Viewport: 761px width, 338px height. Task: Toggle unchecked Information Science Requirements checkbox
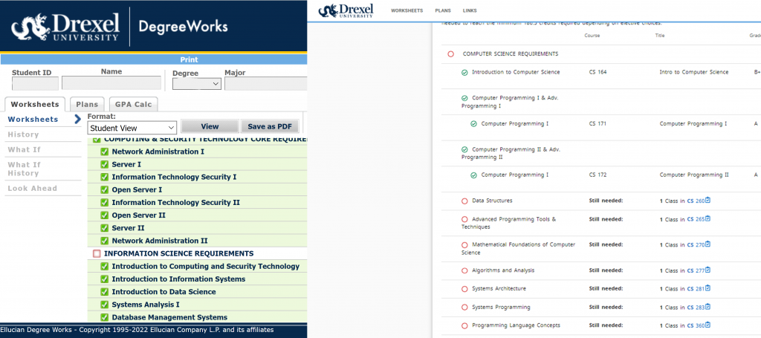coord(97,253)
